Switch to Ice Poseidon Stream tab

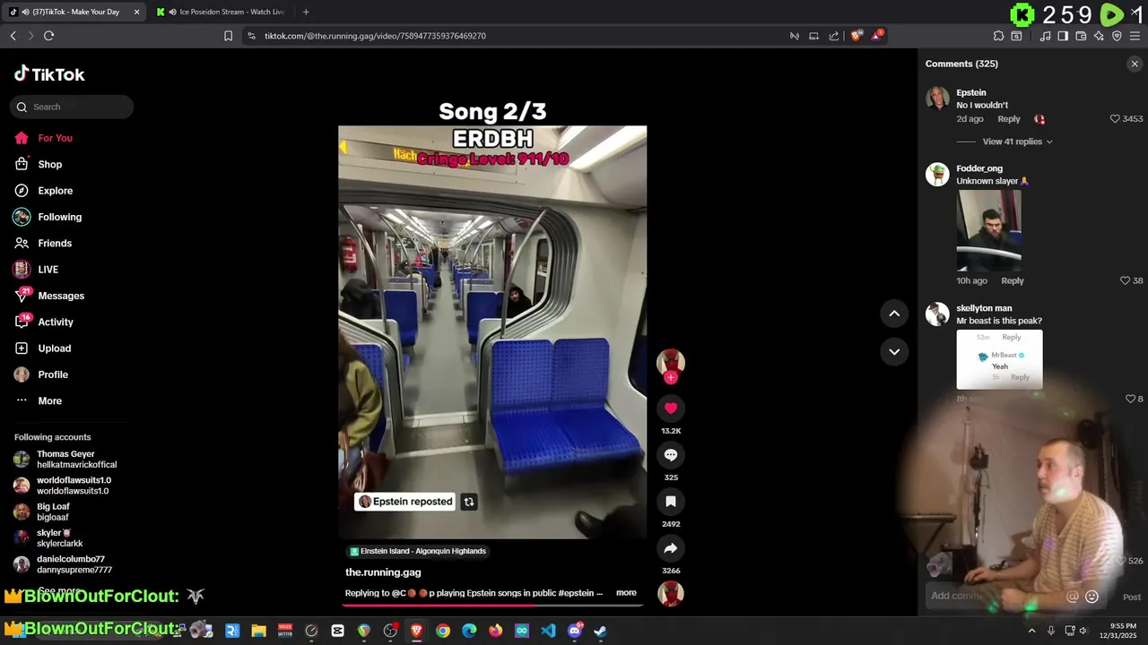(x=224, y=12)
